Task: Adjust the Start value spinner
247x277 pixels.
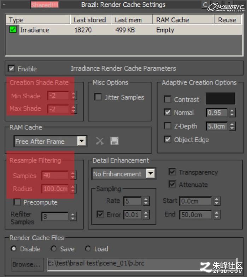Action: click(217, 201)
